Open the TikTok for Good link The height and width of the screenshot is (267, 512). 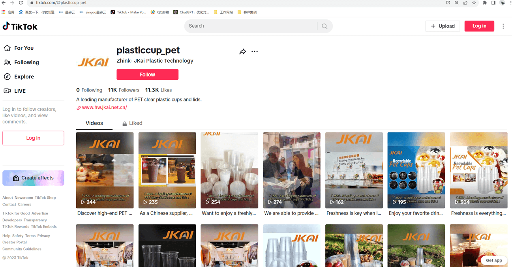pos(16,213)
